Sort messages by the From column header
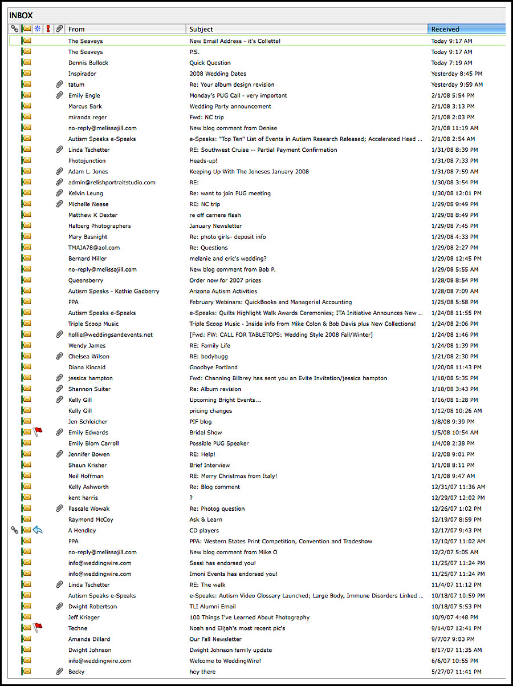This screenshot has width=513, height=686. [x=125, y=29]
